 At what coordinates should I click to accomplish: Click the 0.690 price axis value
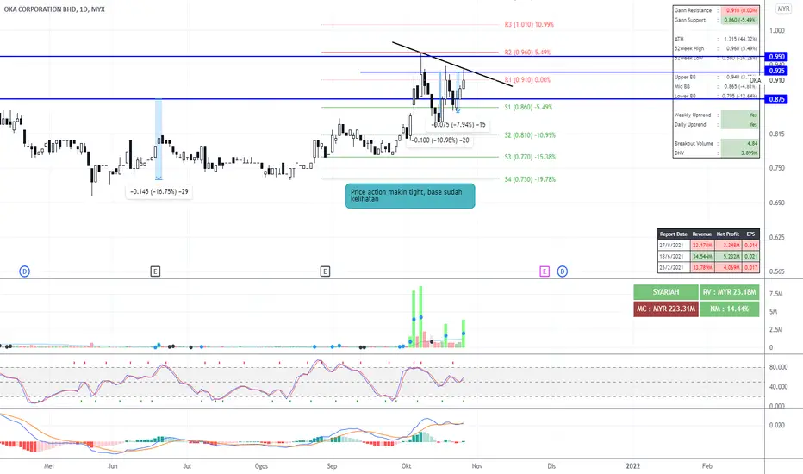(x=777, y=203)
